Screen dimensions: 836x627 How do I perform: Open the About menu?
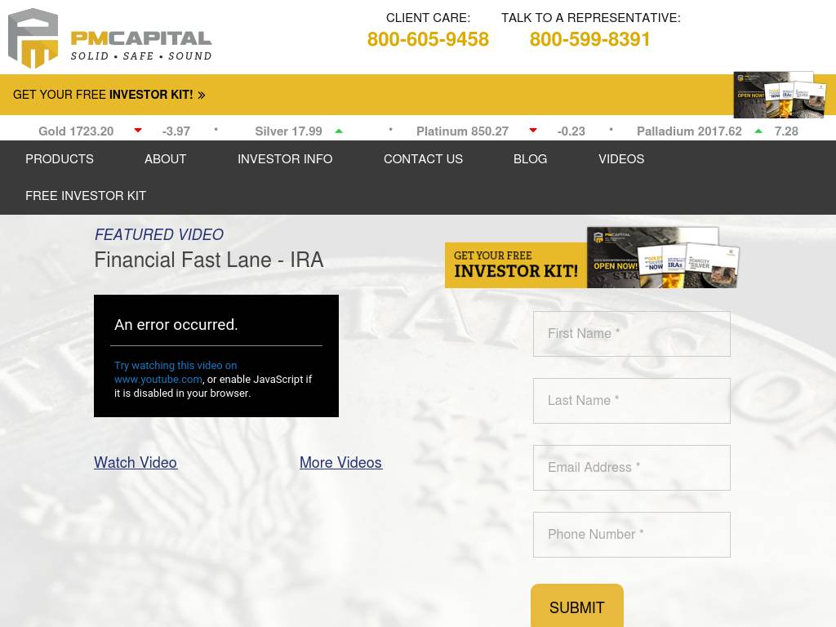tap(165, 159)
